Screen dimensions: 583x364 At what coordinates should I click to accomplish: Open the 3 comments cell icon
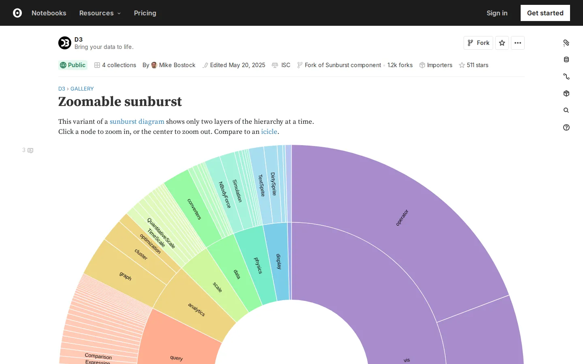28,150
